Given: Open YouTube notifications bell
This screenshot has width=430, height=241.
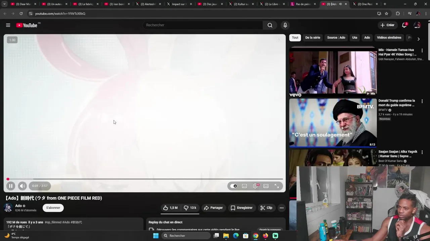Looking at the screenshot, I should coord(404,25).
